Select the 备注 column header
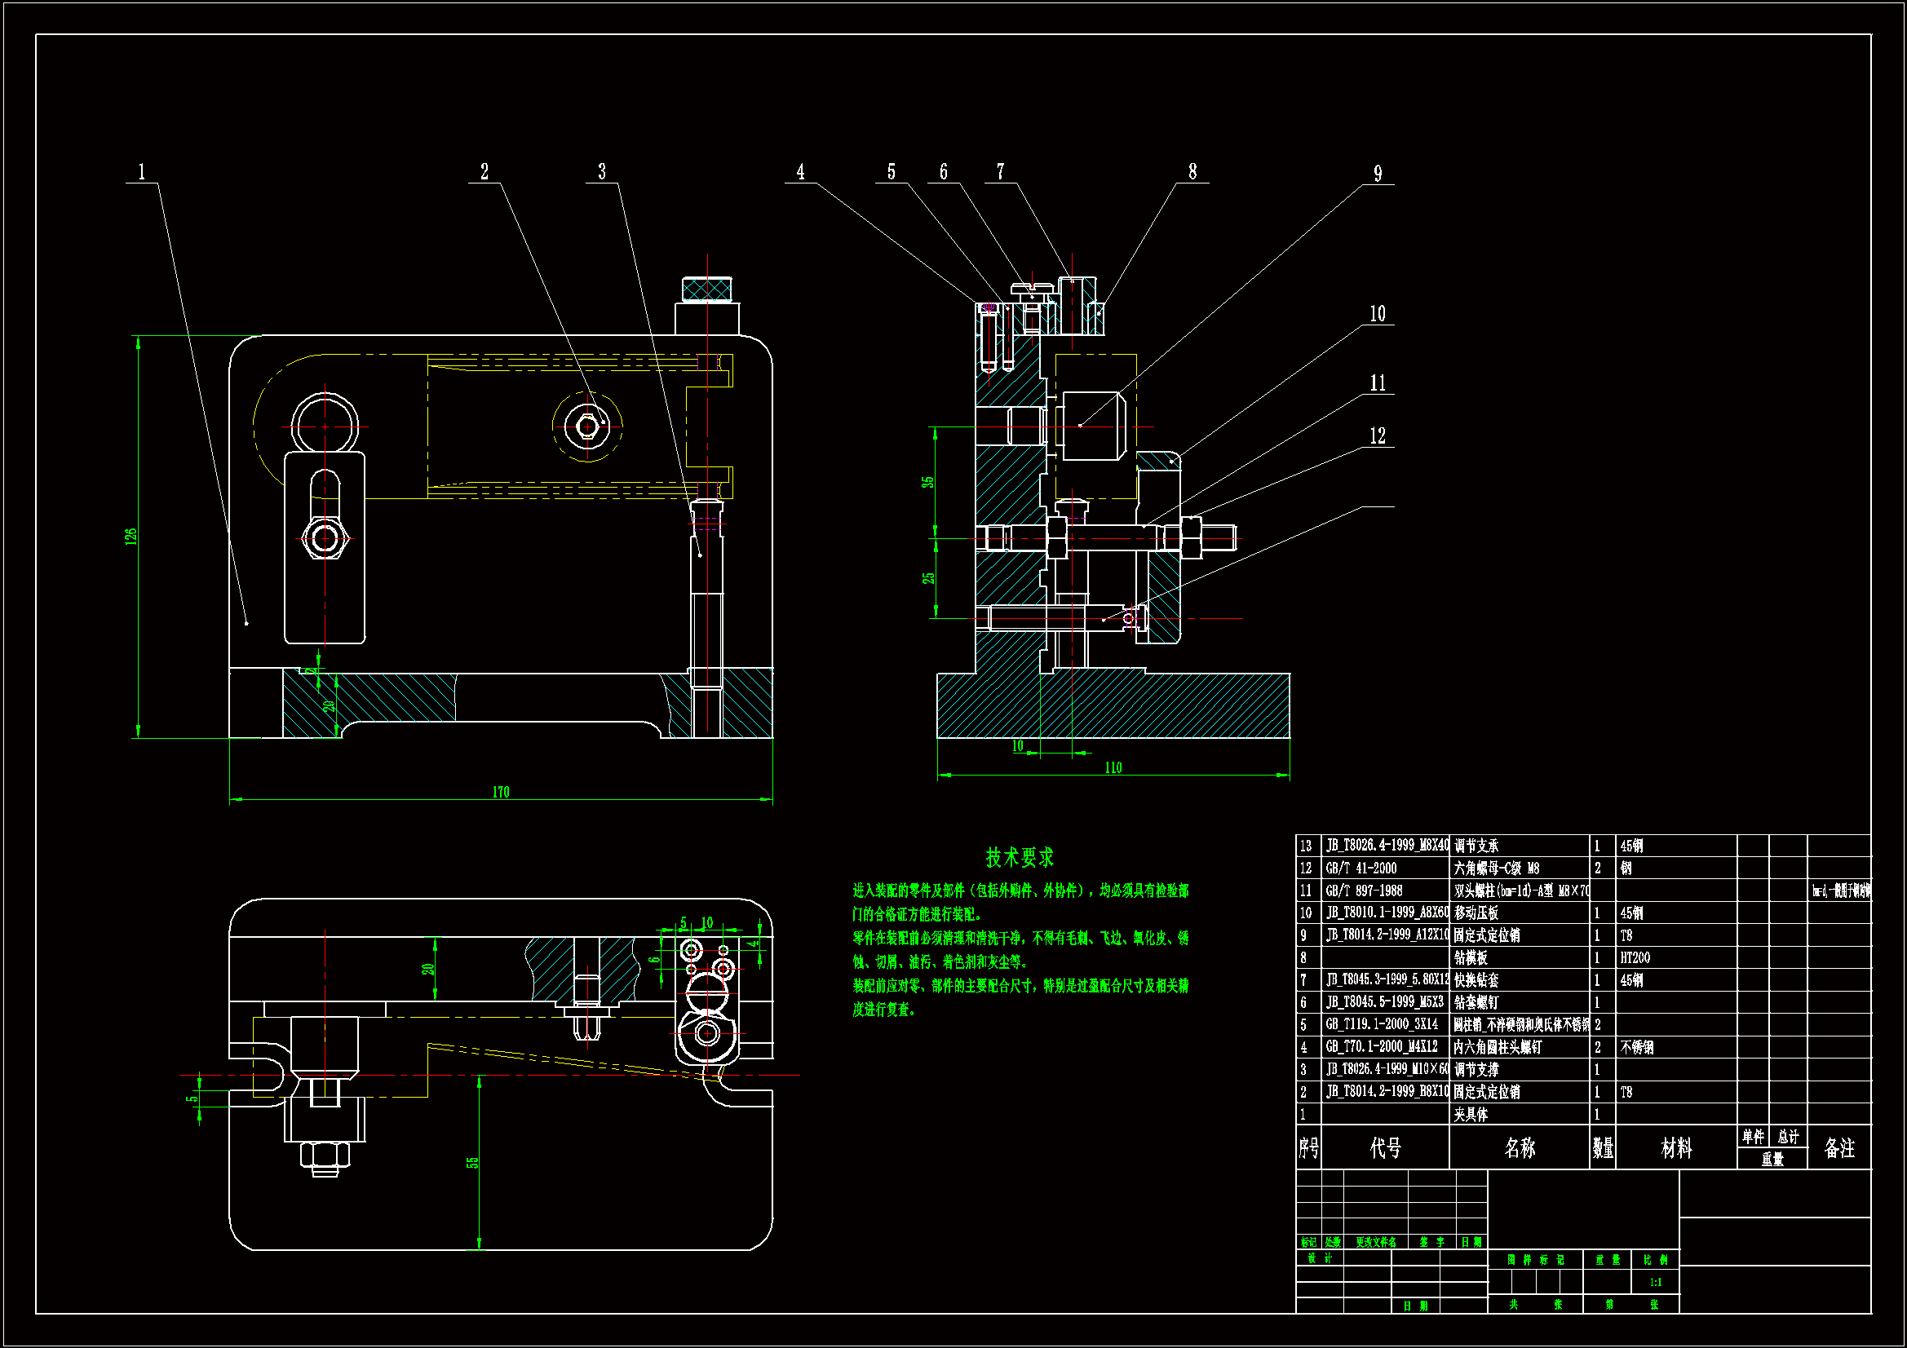 1838,1148
